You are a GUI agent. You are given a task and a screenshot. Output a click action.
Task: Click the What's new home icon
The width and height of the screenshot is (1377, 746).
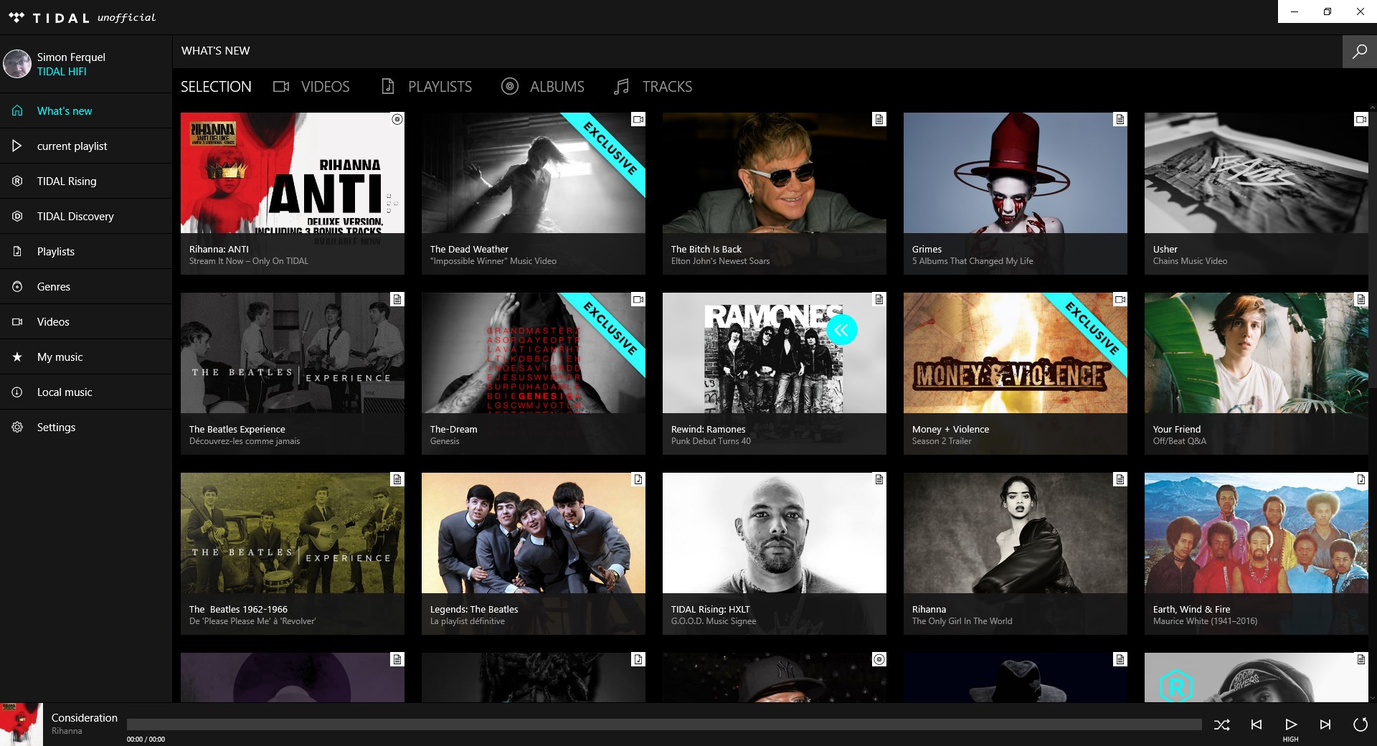[x=18, y=110]
